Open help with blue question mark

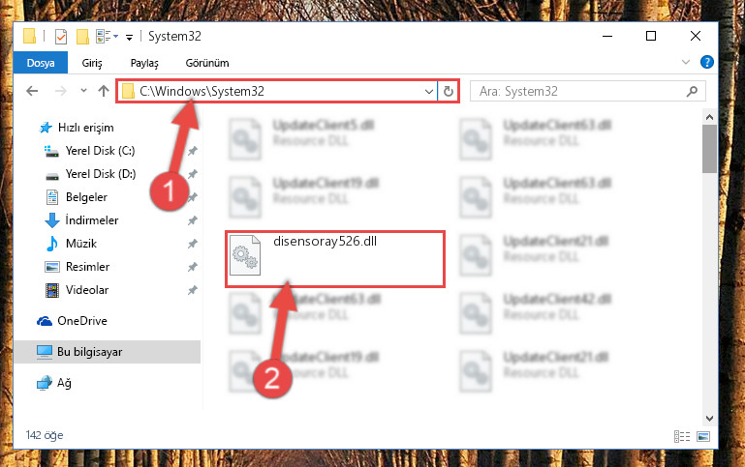point(707,62)
